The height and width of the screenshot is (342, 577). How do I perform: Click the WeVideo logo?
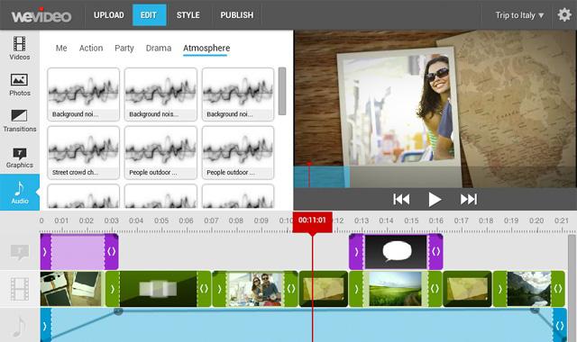(x=41, y=15)
